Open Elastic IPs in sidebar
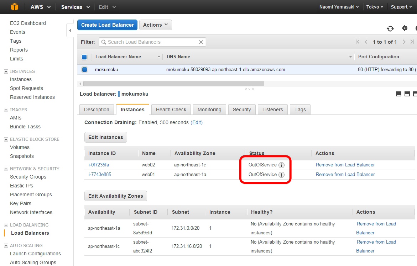 [x=21, y=186]
